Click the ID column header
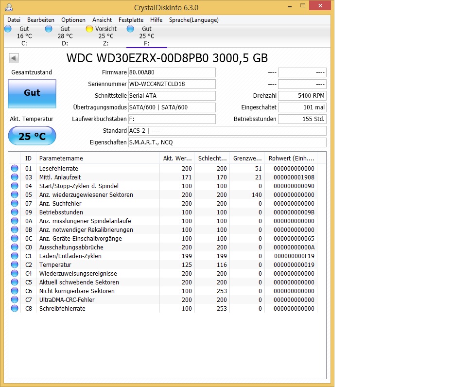The height and width of the screenshot is (387, 470). coord(29,158)
